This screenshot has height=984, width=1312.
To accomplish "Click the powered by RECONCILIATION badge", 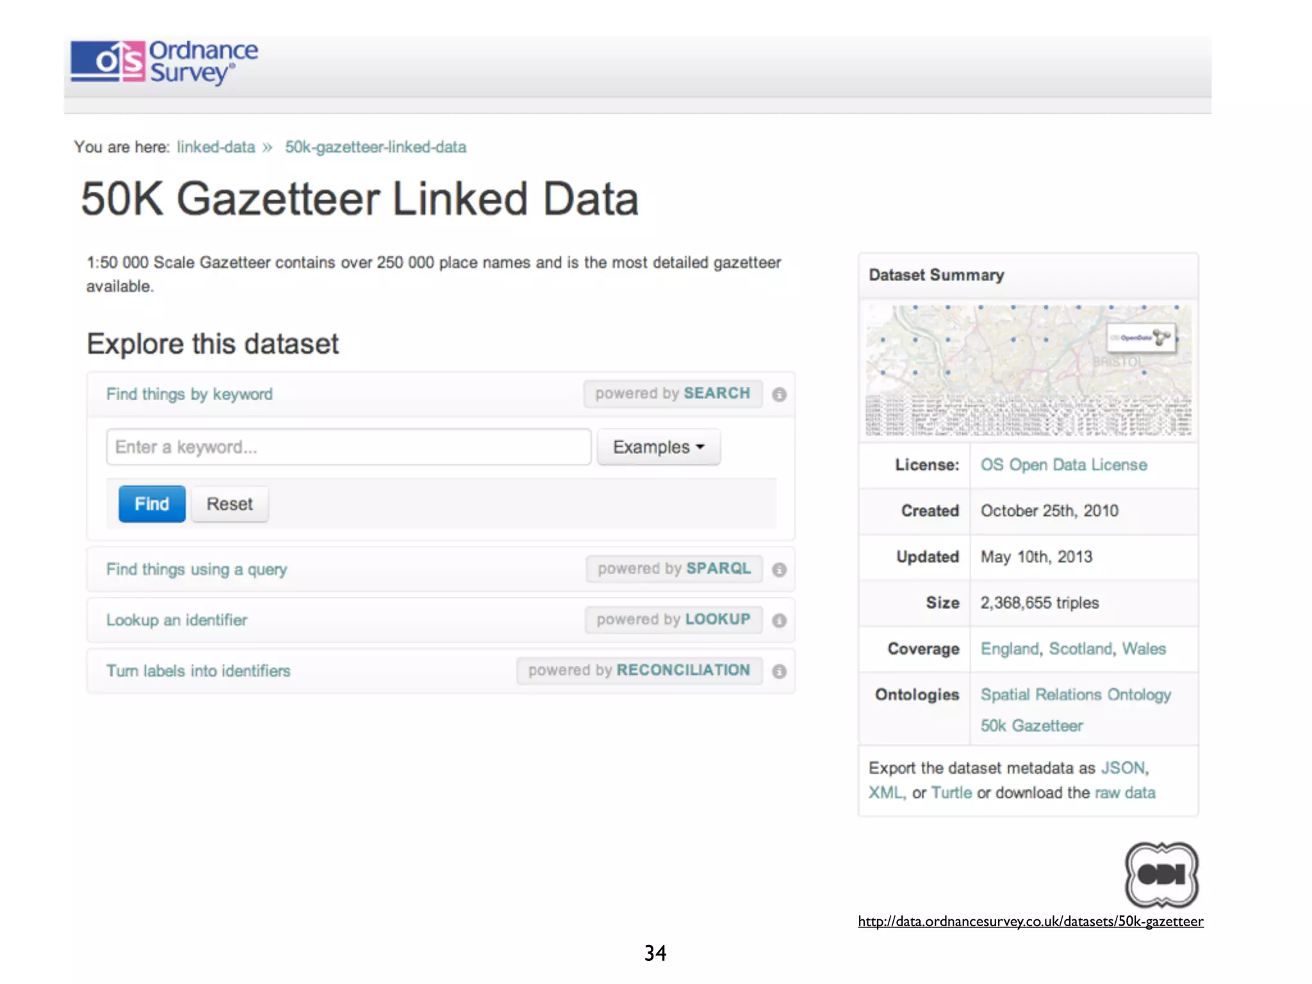I will tap(639, 670).
